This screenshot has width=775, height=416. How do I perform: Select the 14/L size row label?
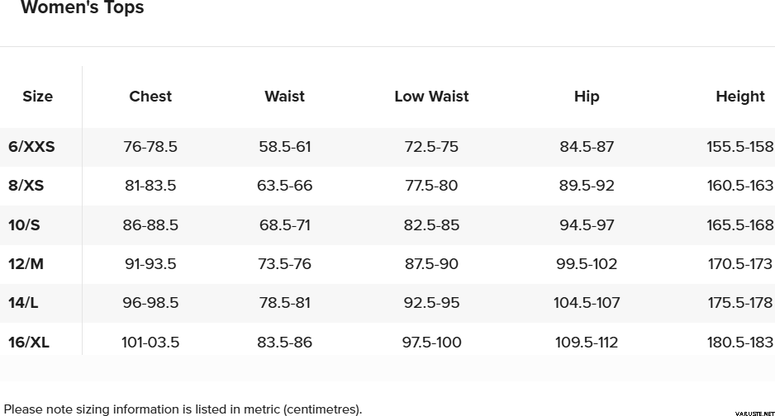[x=23, y=303]
